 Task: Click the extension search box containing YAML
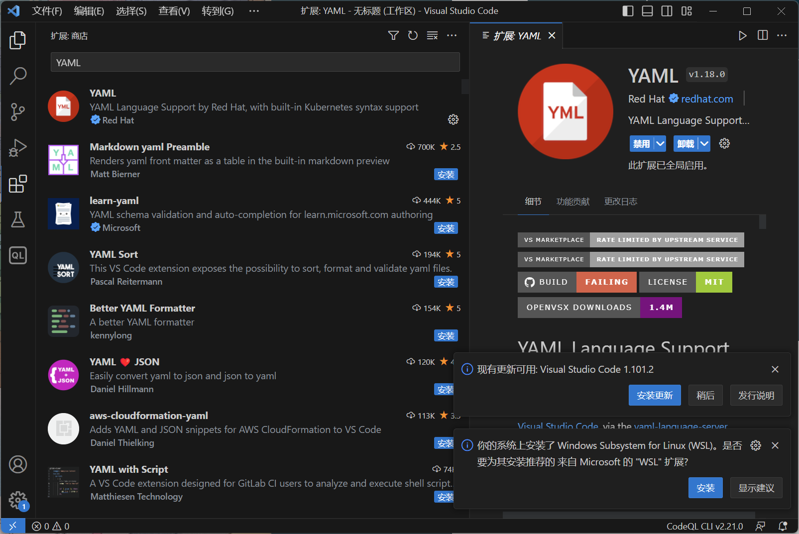[255, 62]
